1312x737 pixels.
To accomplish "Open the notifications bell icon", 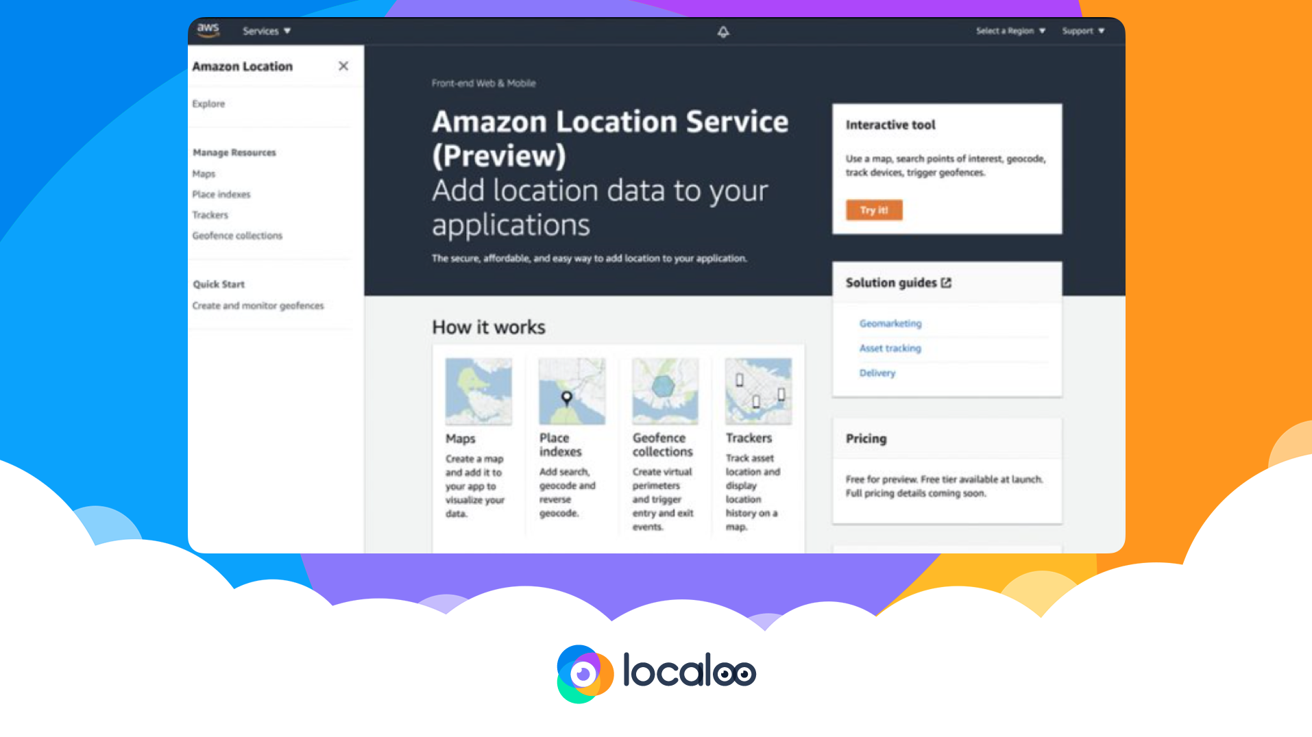I will 723,32.
